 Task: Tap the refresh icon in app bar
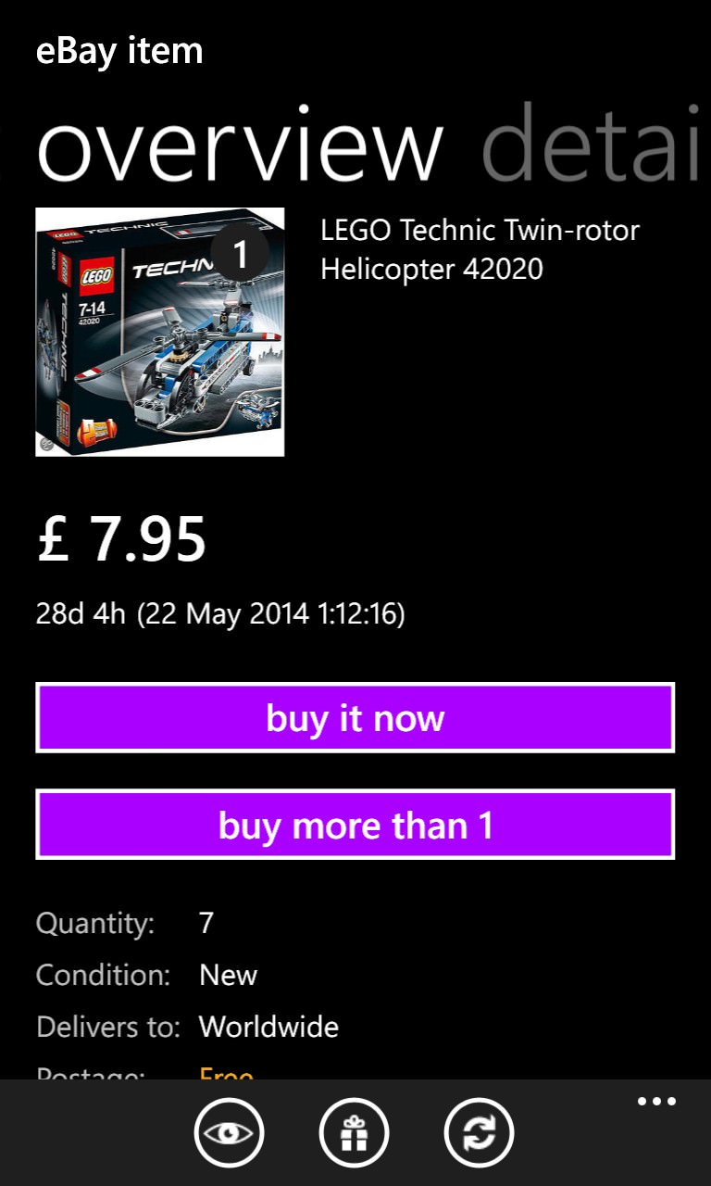tap(480, 1132)
